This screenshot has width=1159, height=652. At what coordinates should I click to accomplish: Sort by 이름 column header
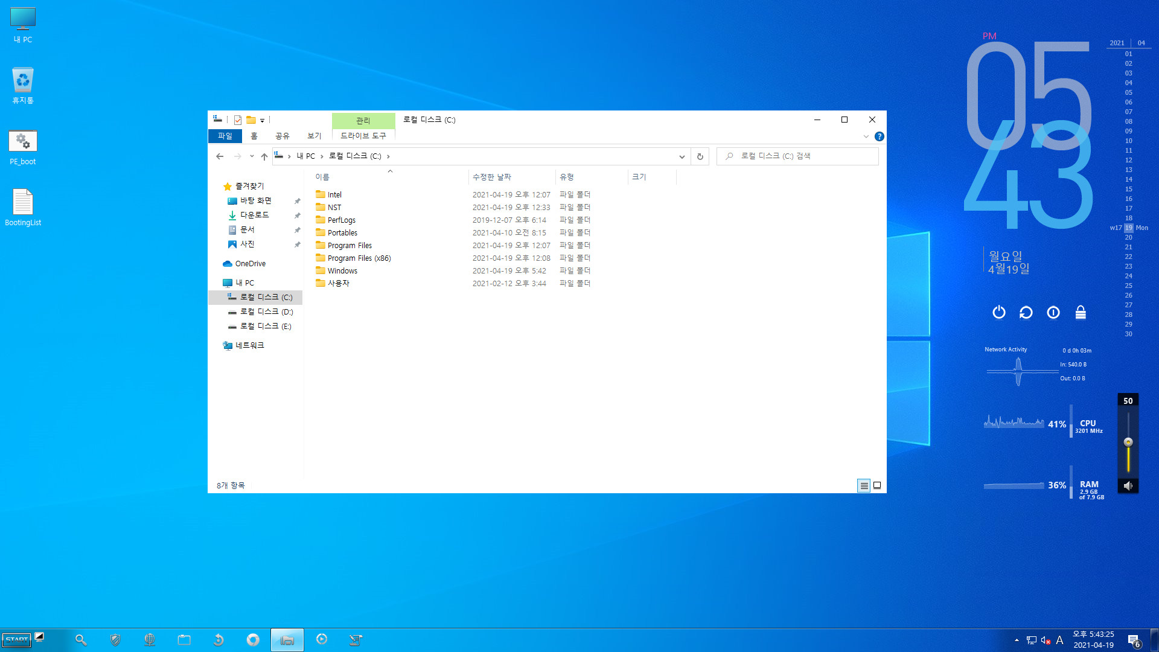[390, 177]
